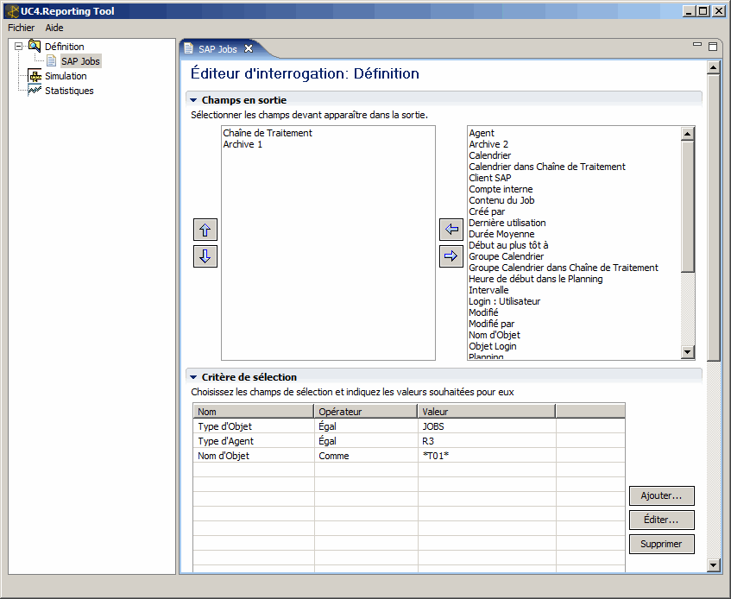Viewport: 731px width, 599px height.
Task: Select SAP Jobs in the tree
Action: tap(80, 61)
